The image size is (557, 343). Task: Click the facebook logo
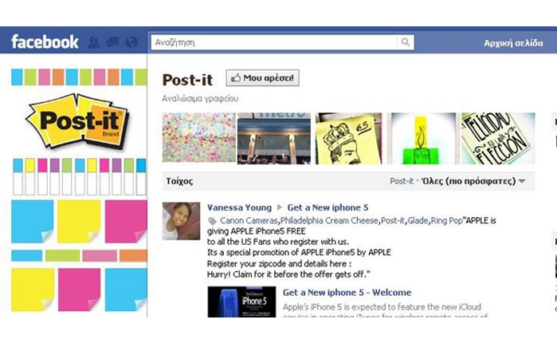click(x=45, y=42)
